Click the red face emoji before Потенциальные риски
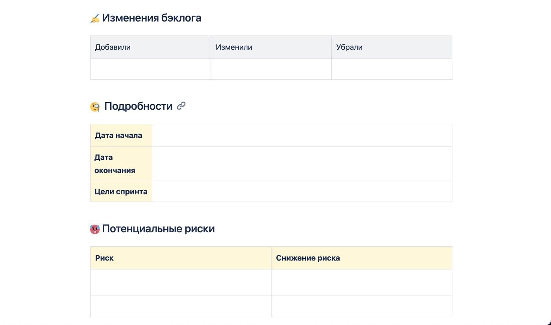Image resolution: width=551 pixels, height=325 pixels. (95, 229)
